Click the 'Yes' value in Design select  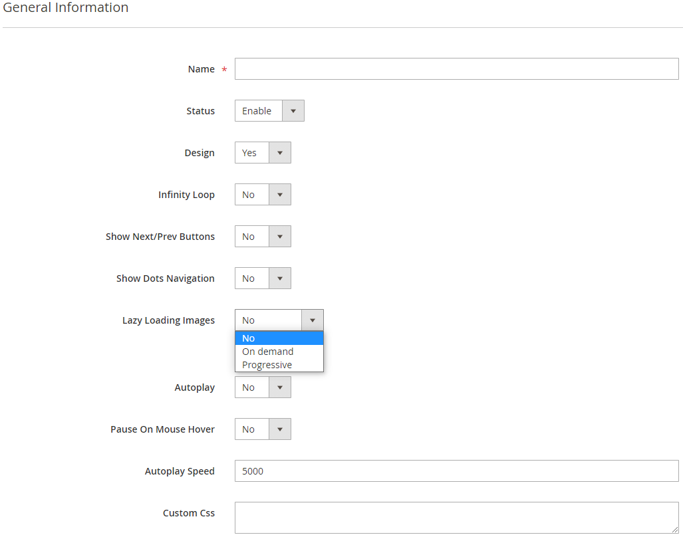pos(251,153)
